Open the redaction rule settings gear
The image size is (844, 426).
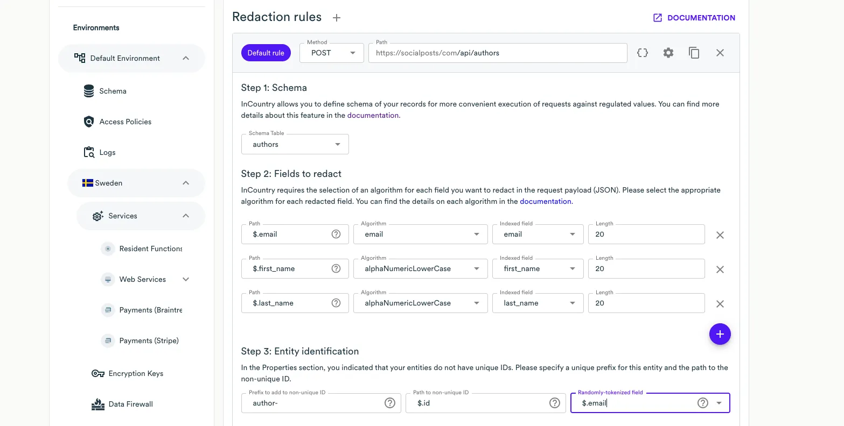pos(668,52)
